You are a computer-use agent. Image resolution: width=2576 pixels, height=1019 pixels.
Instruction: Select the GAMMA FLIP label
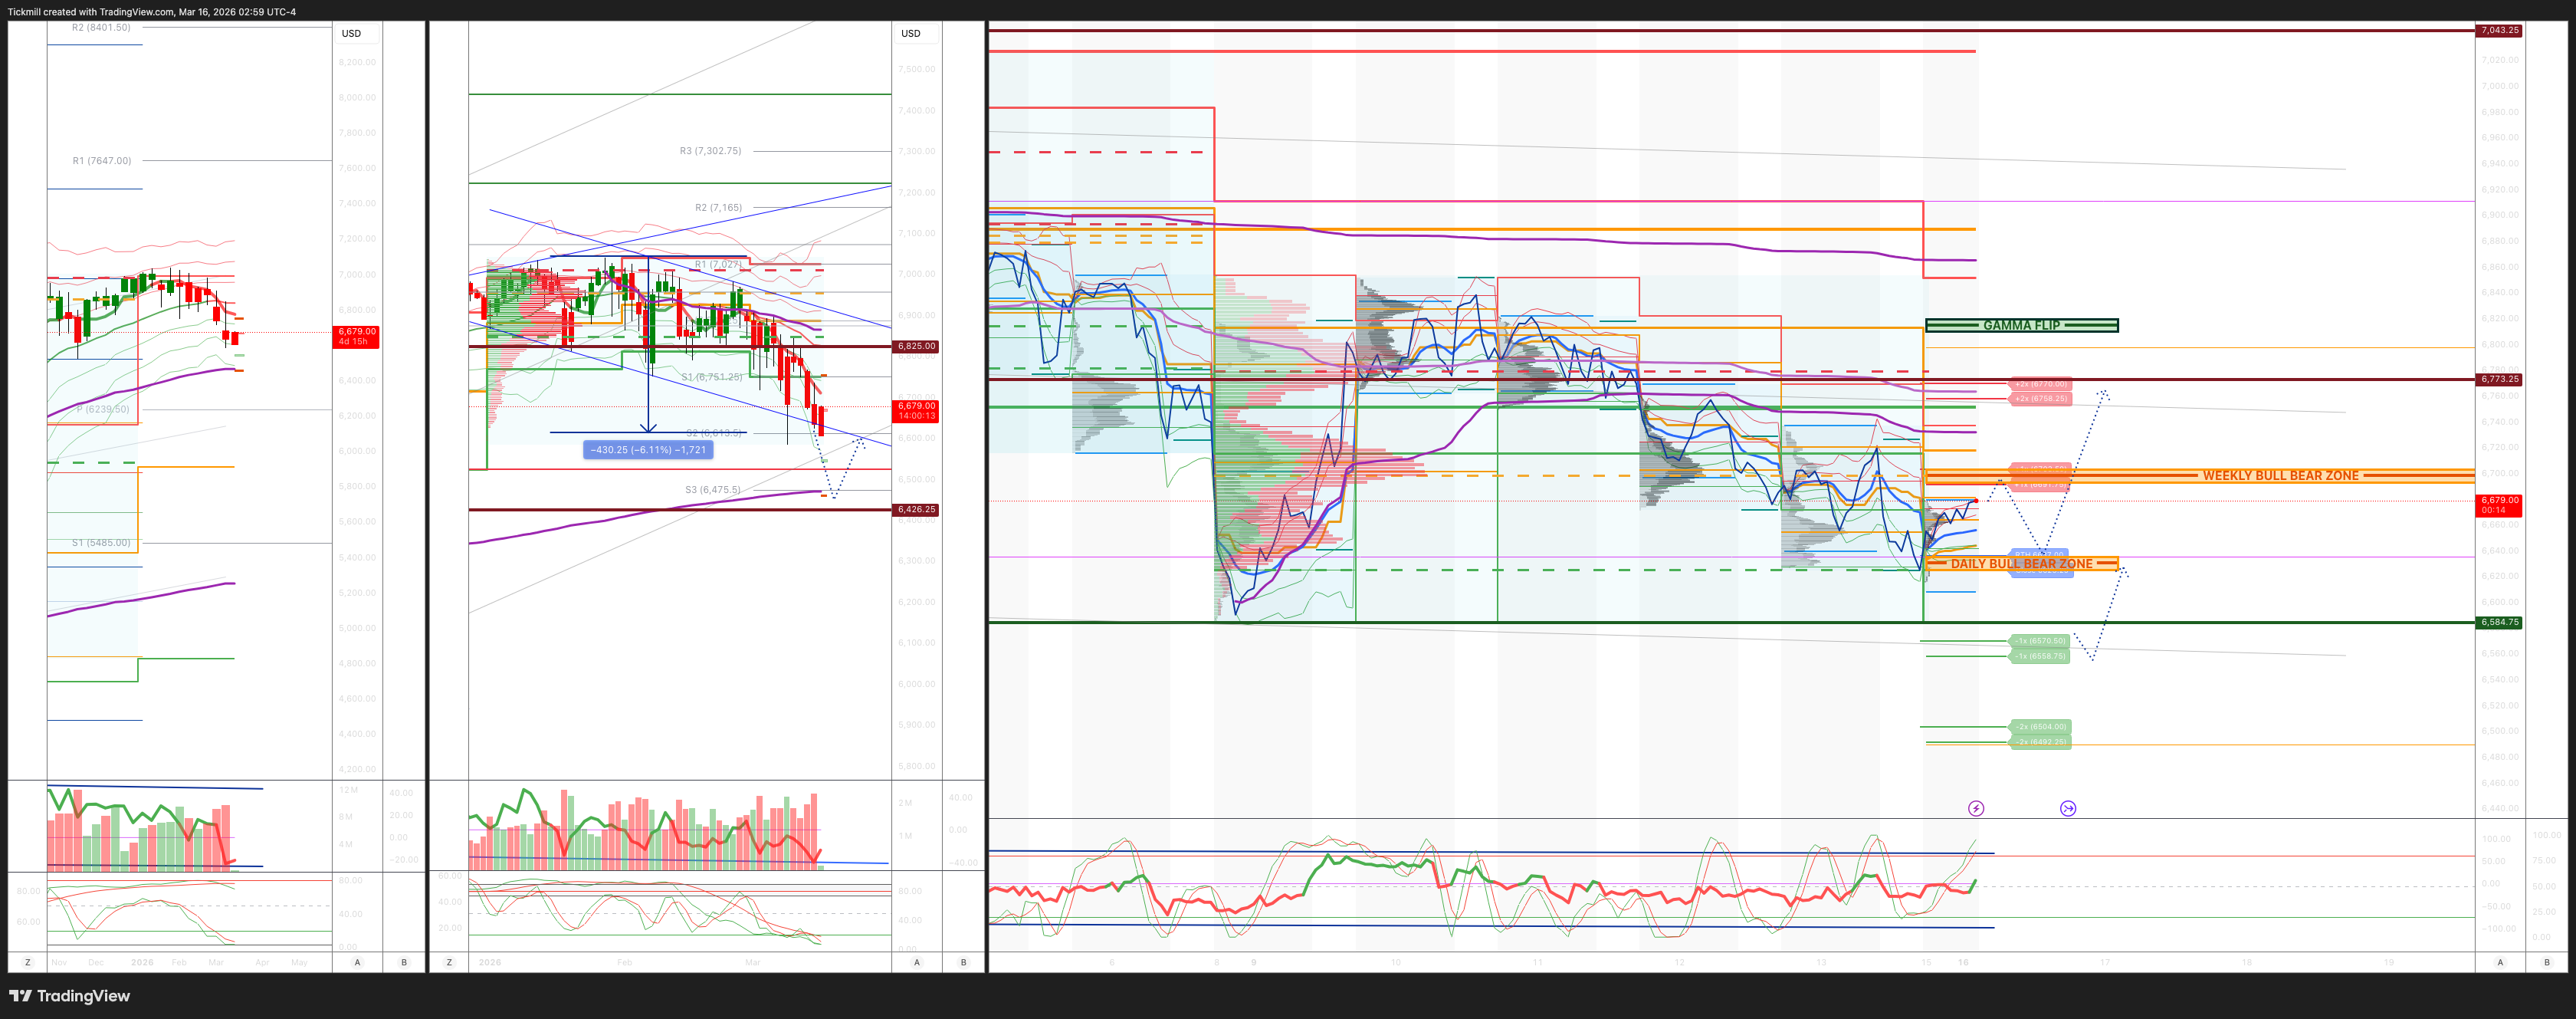coord(2021,325)
